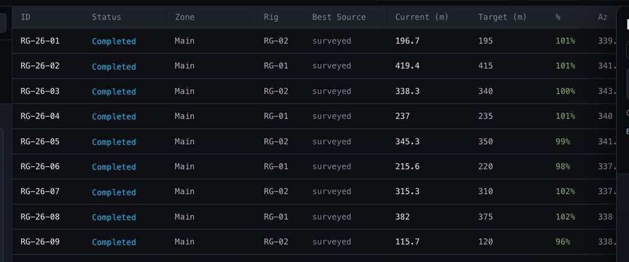The width and height of the screenshot is (629, 262).
Task: Click Completed status of RG-26-05
Action: (114, 142)
